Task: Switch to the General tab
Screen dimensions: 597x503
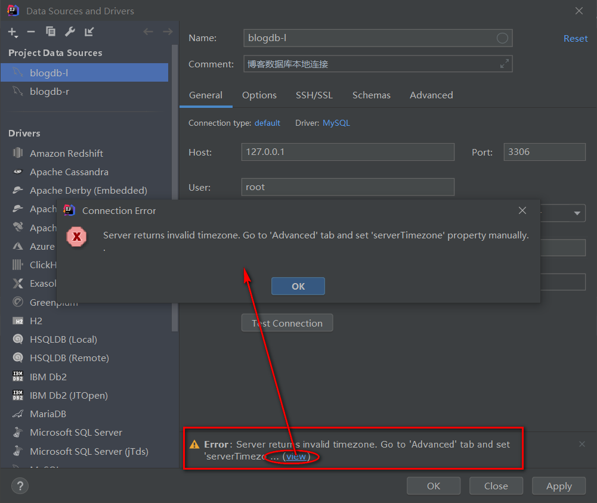Action: click(x=206, y=95)
